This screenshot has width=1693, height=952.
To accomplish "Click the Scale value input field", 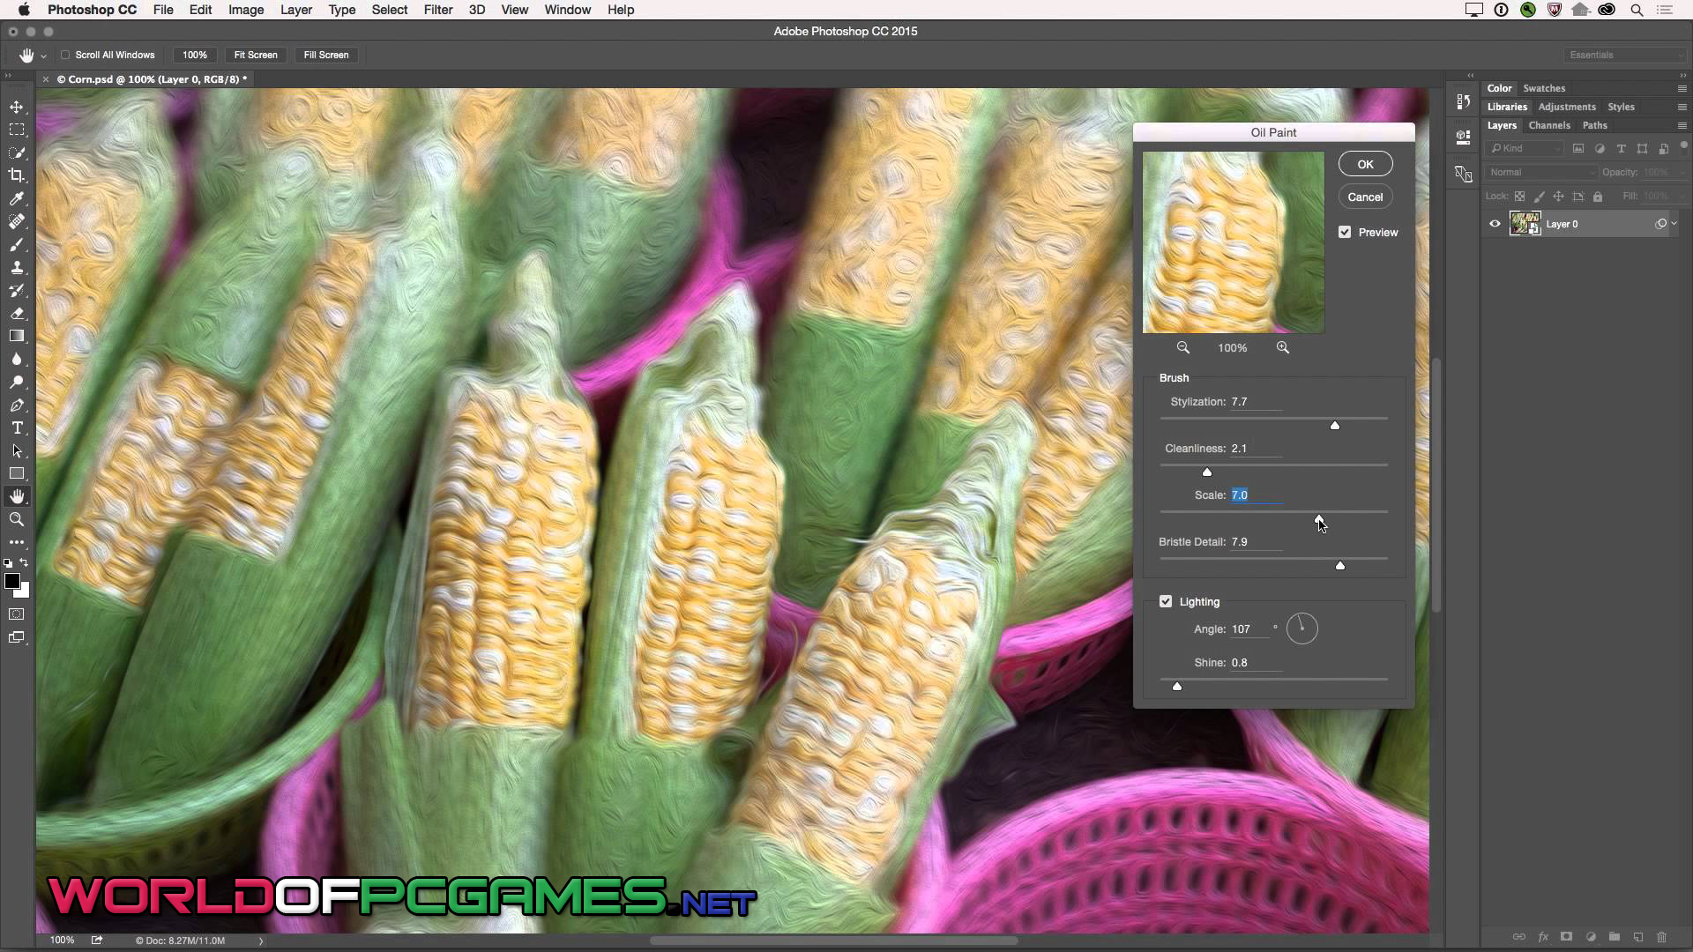I will pyautogui.click(x=1257, y=495).
